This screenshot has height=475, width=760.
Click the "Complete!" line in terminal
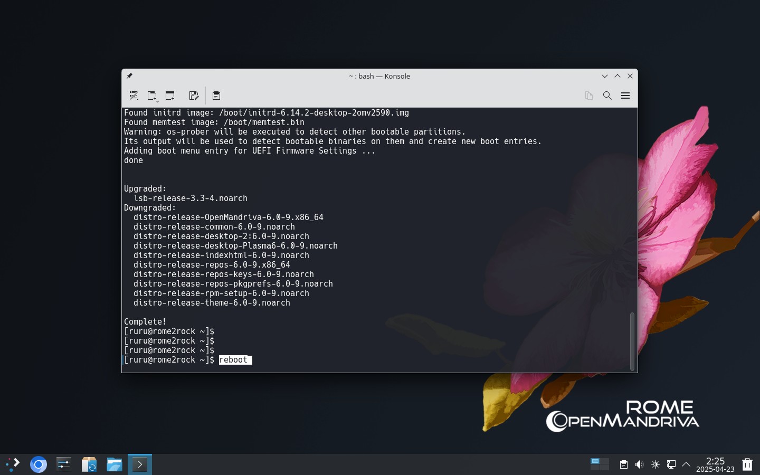145,322
